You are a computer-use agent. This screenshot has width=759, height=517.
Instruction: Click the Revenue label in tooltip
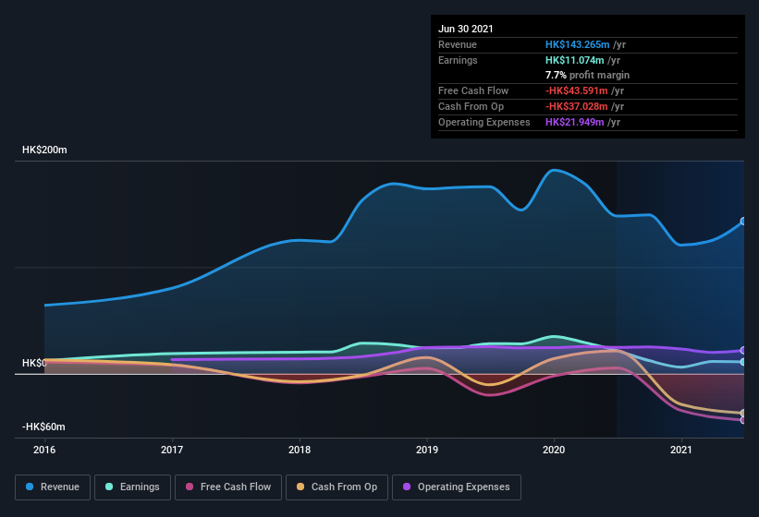point(458,44)
